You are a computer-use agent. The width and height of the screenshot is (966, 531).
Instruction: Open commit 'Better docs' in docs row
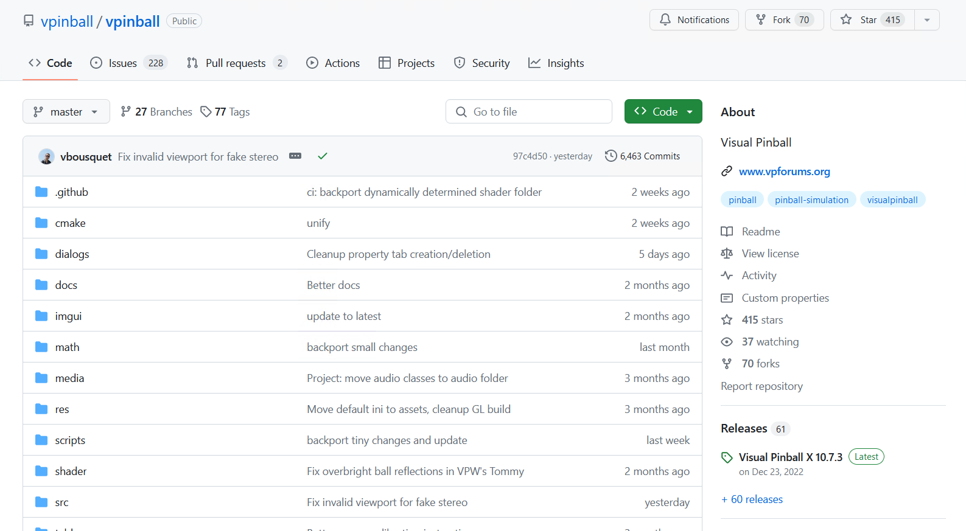tap(334, 285)
